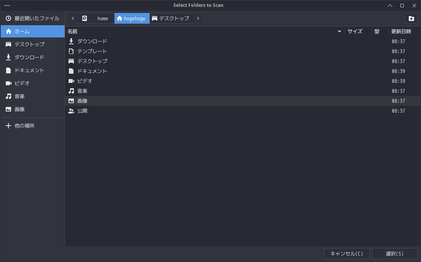Image resolution: width=421 pixels, height=262 pixels.
Task: Click the デスクトップ path bar button
Action: pos(171,18)
